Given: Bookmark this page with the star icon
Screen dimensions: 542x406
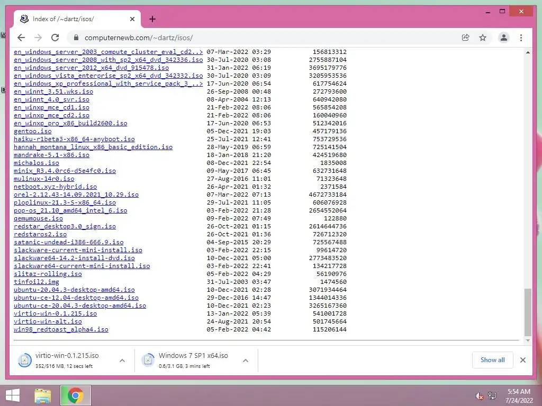Looking at the screenshot, I should [483, 38].
